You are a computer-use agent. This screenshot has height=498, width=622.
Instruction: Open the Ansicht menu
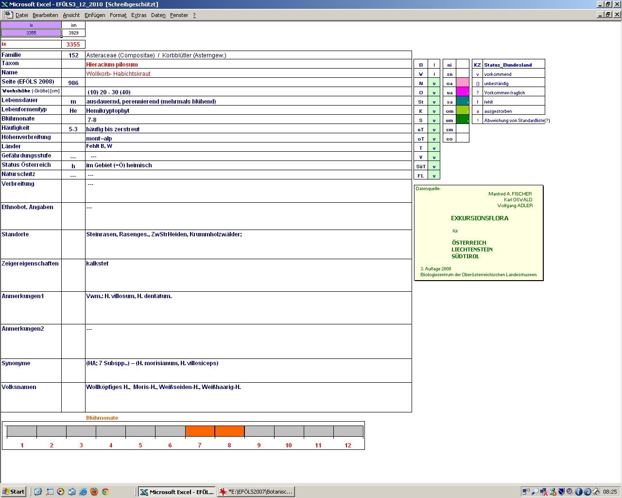click(71, 15)
